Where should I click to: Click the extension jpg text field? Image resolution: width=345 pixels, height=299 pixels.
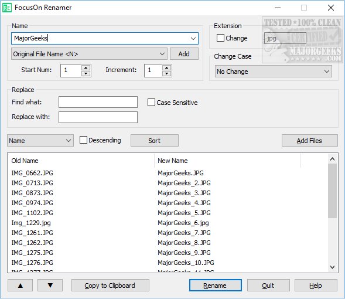click(285, 38)
